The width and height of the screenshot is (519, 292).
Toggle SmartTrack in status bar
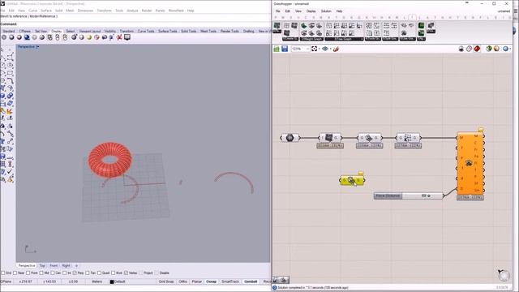230,281
